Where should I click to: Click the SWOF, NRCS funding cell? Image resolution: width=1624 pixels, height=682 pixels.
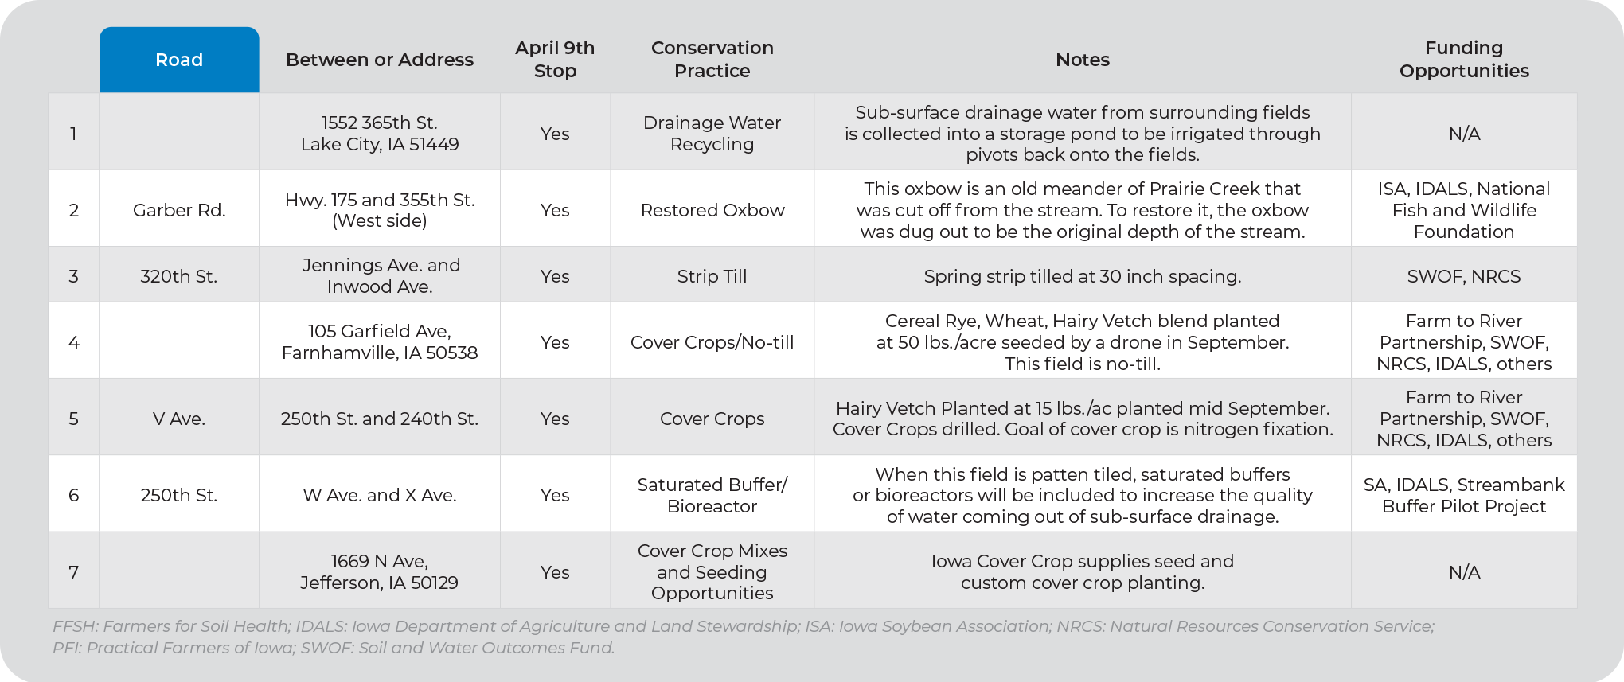tap(1463, 276)
